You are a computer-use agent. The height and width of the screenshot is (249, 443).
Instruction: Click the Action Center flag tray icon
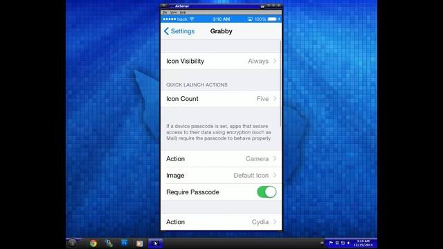coord(331,243)
